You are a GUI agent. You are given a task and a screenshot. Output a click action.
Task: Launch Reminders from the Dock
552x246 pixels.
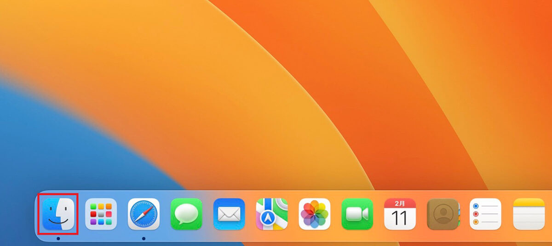pyautogui.click(x=485, y=214)
